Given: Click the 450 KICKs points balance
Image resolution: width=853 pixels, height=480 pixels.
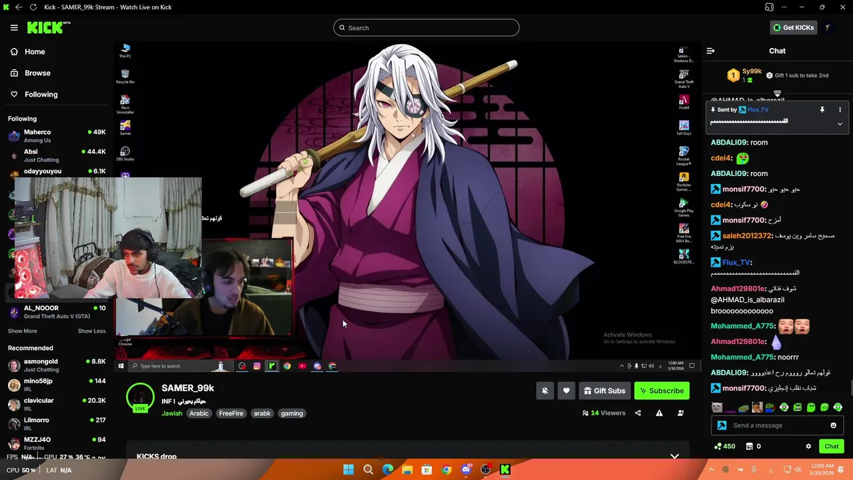Looking at the screenshot, I should click(724, 447).
